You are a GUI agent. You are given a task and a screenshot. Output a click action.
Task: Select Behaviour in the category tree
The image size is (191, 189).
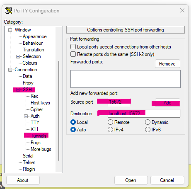pyautogui.click(x=33, y=43)
